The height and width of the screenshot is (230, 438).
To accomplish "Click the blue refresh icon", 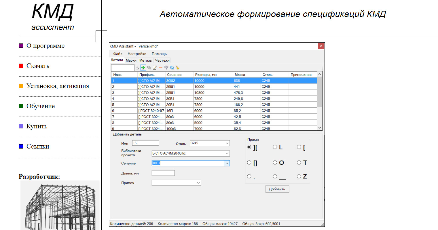I will click(x=172, y=68).
